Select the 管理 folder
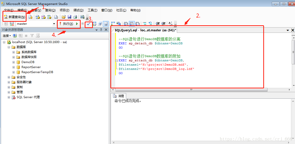 point(20,92)
